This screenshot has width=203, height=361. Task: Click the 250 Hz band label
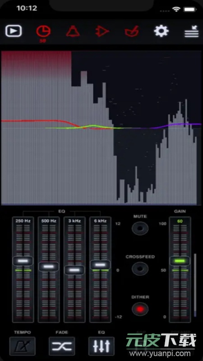[x=23, y=221]
